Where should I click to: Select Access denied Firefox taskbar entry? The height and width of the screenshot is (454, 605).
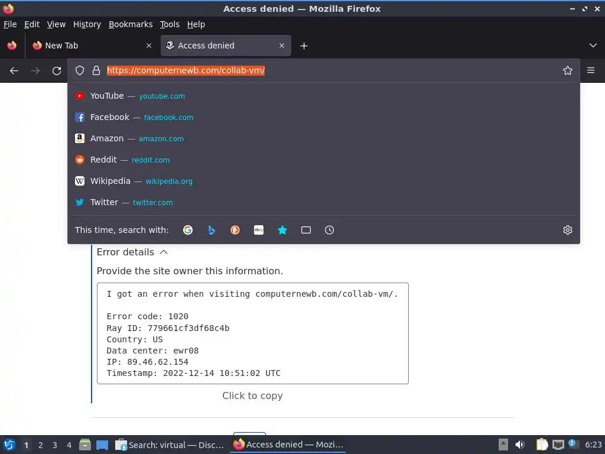(x=288, y=445)
